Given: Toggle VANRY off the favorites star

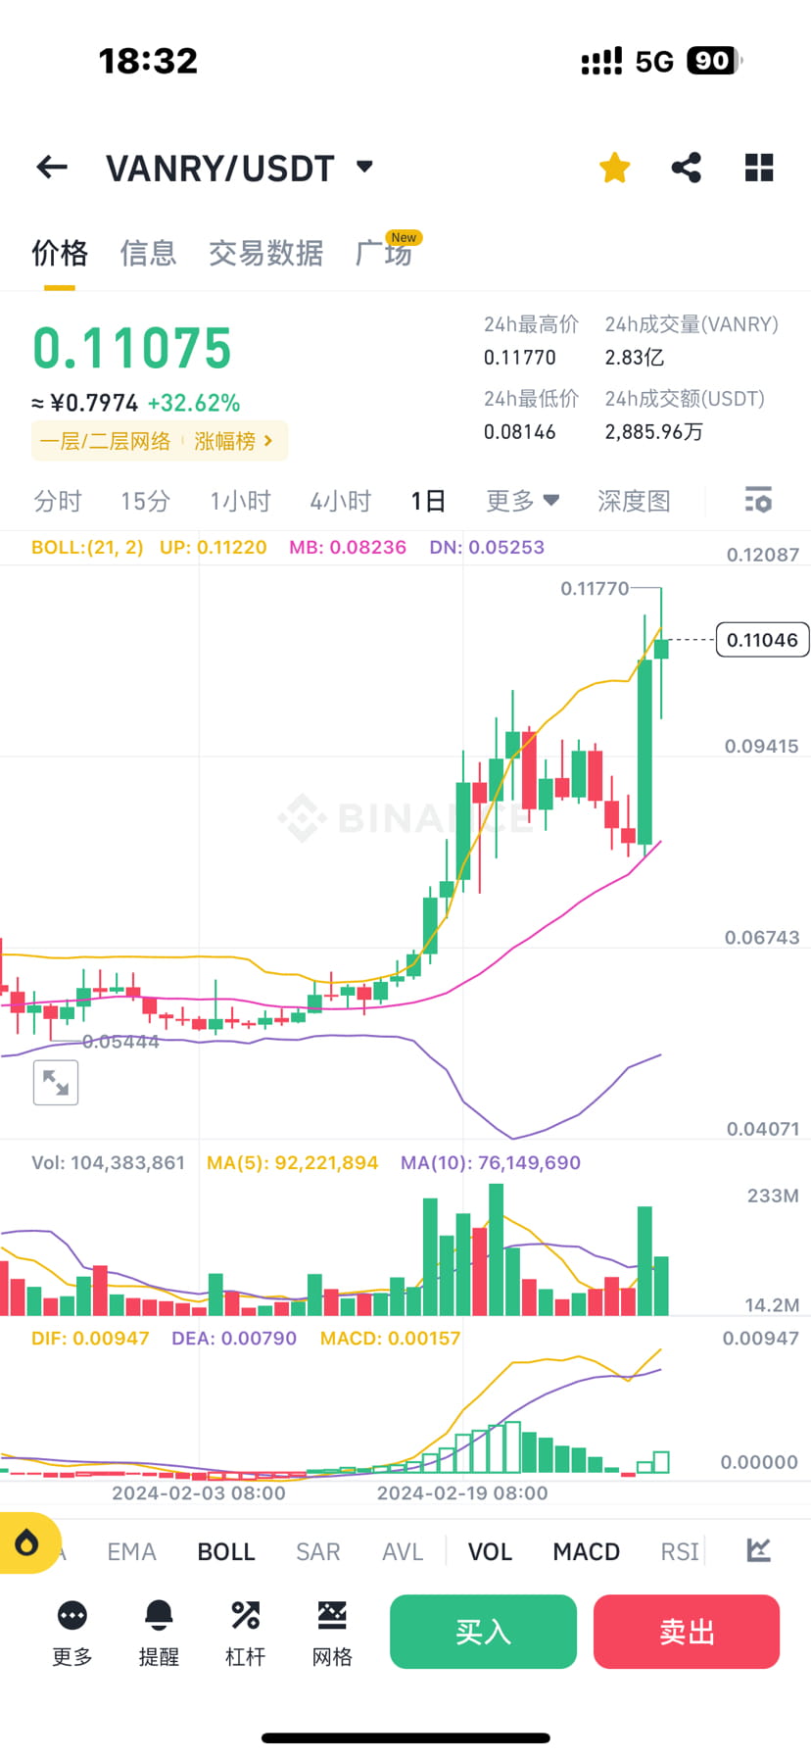Looking at the screenshot, I should point(614,167).
